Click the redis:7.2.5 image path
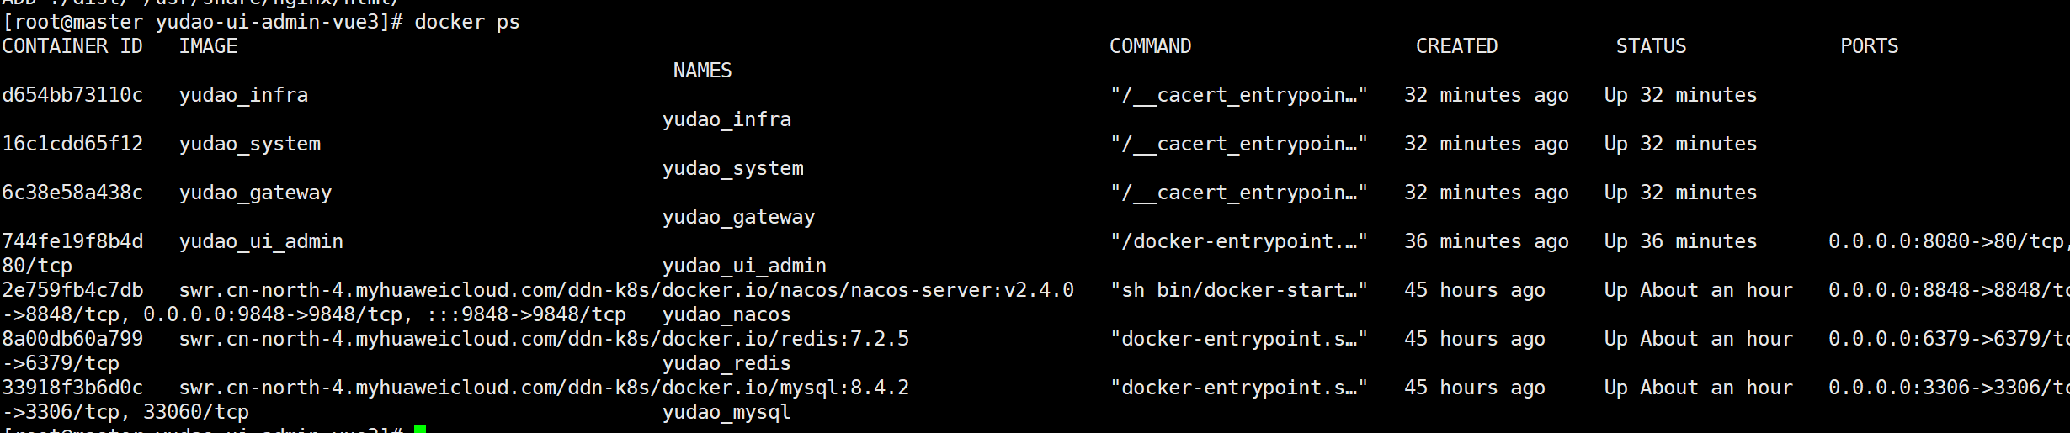Image resolution: width=2070 pixels, height=433 pixels. [544, 339]
